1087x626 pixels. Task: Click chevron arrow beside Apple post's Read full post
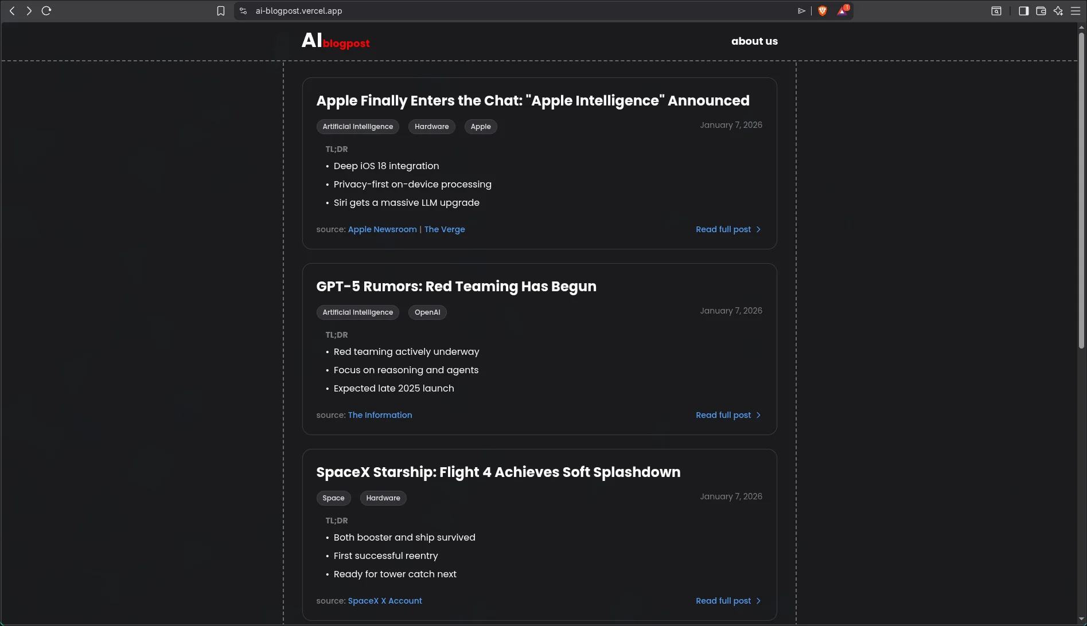tap(758, 229)
